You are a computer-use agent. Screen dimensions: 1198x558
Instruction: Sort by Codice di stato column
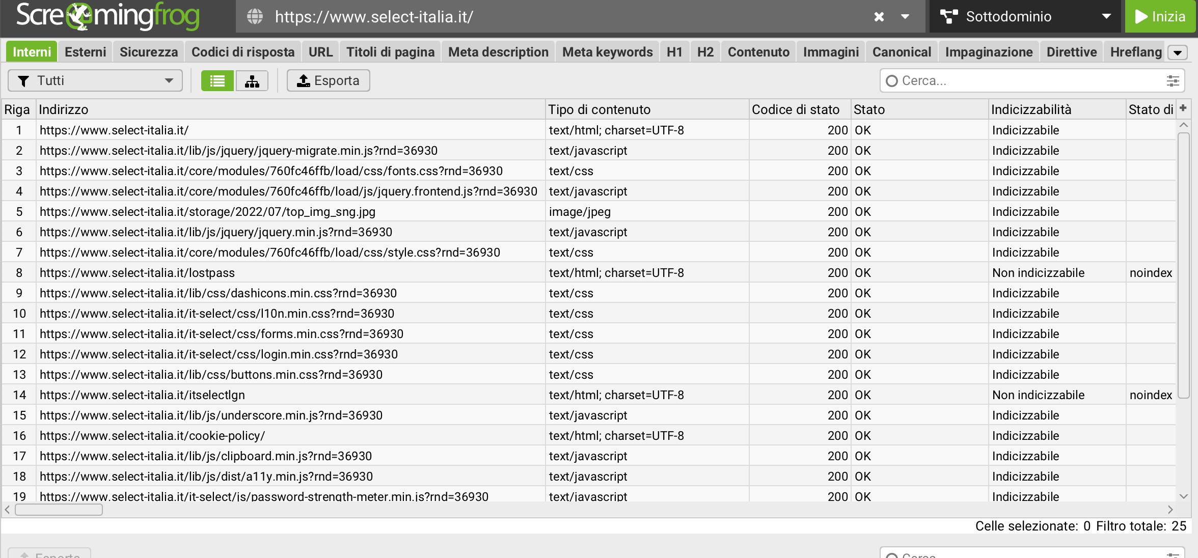pyautogui.click(x=800, y=109)
